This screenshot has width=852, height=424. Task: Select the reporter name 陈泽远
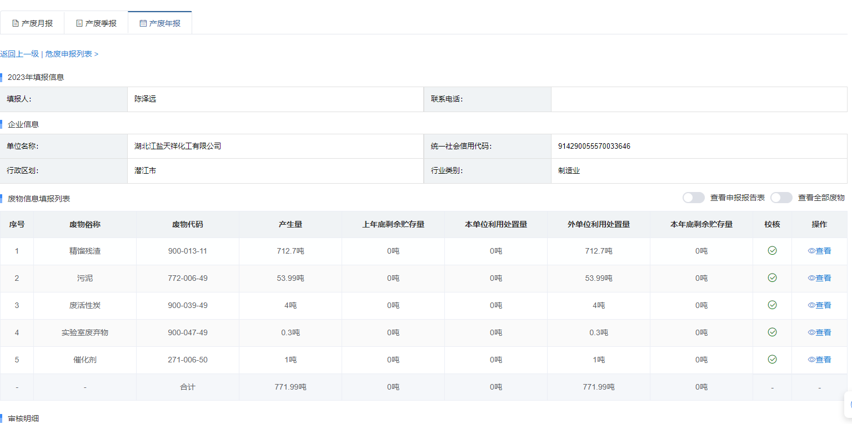tap(146, 99)
